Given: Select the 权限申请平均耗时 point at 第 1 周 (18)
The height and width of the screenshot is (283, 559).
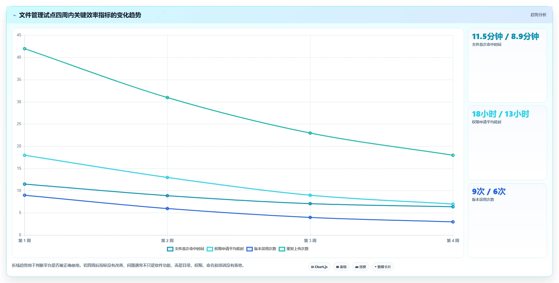Looking at the screenshot, I should tap(25, 155).
